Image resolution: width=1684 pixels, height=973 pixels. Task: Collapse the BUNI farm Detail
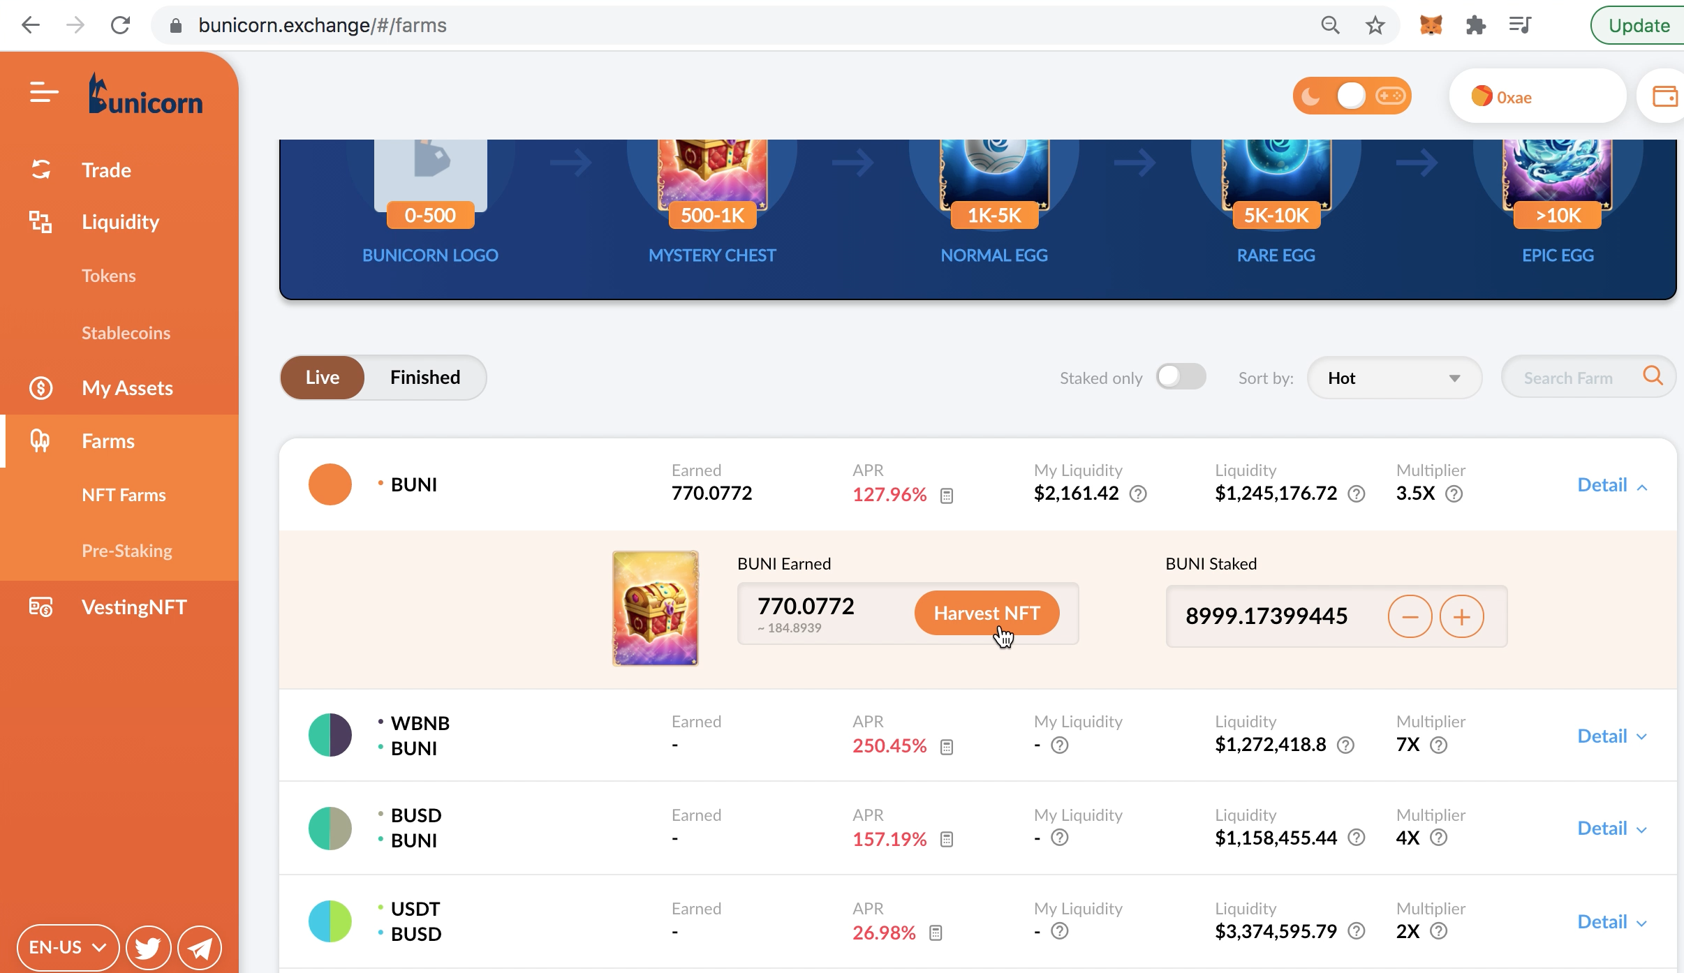(x=1612, y=485)
